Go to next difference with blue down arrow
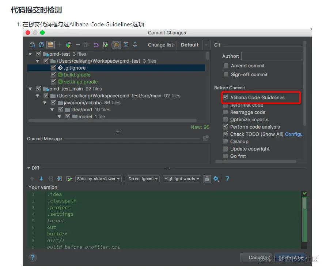Viewport: 326px width, 271px height. 41,178
